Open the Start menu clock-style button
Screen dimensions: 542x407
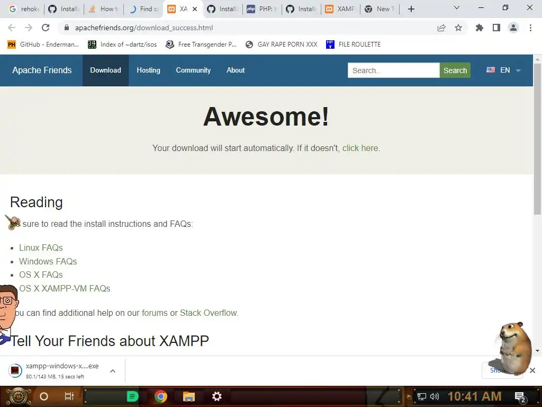point(19,396)
